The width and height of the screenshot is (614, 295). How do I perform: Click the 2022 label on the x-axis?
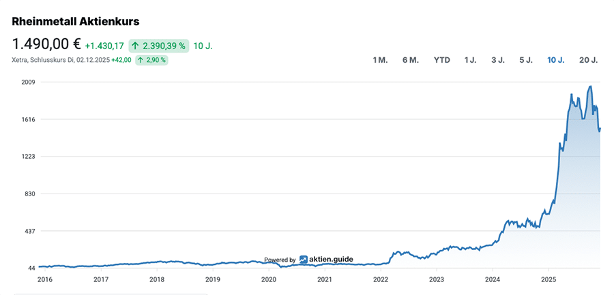[381, 279]
